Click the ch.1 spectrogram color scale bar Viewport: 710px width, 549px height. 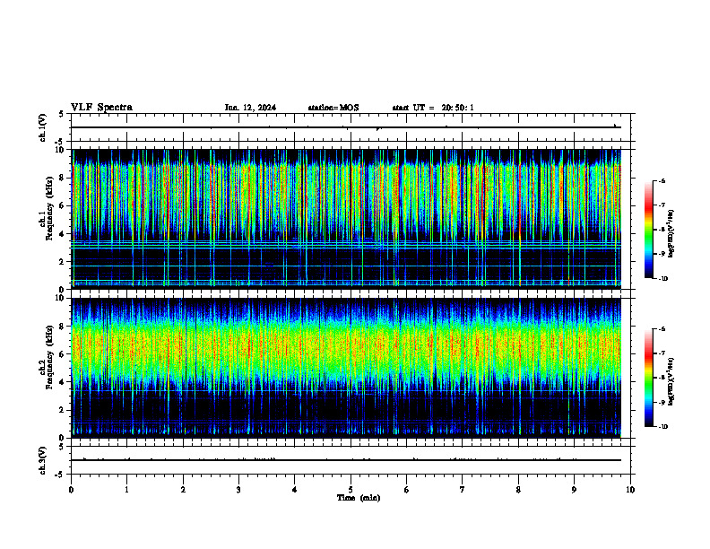point(649,230)
